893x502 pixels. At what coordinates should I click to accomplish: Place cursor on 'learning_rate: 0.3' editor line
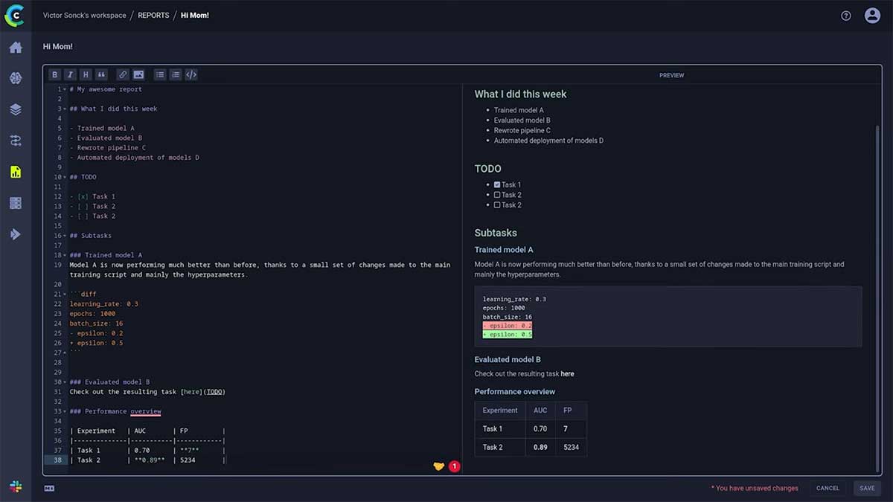[104, 304]
